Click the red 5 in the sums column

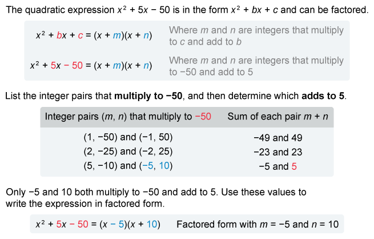pos(294,166)
